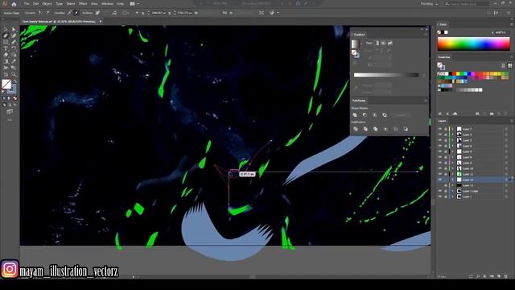The image size is (515, 290).
Task: Open the Effect menu
Action: coord(83,4)
